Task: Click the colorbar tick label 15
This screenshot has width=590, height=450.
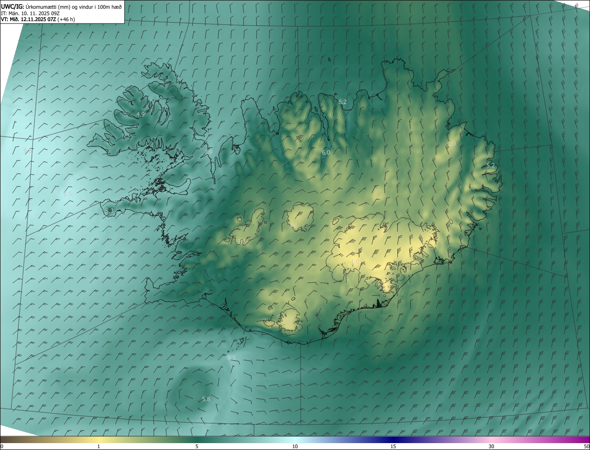Action: coord(393,446)
